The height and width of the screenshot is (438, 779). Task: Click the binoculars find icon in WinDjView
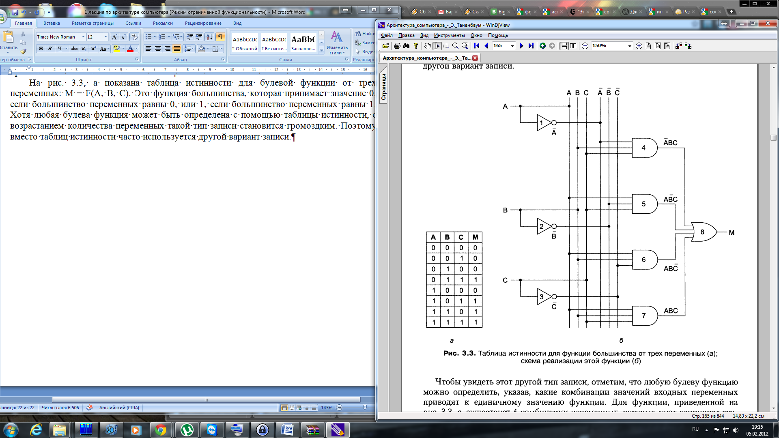(406, 46)
